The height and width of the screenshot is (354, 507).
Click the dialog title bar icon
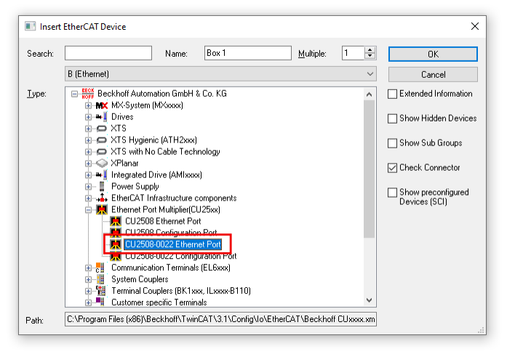pos(31,26)
